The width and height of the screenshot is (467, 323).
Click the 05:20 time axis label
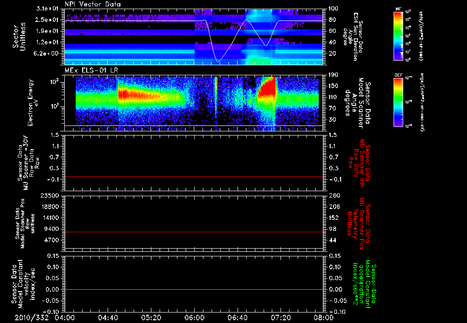151,318
